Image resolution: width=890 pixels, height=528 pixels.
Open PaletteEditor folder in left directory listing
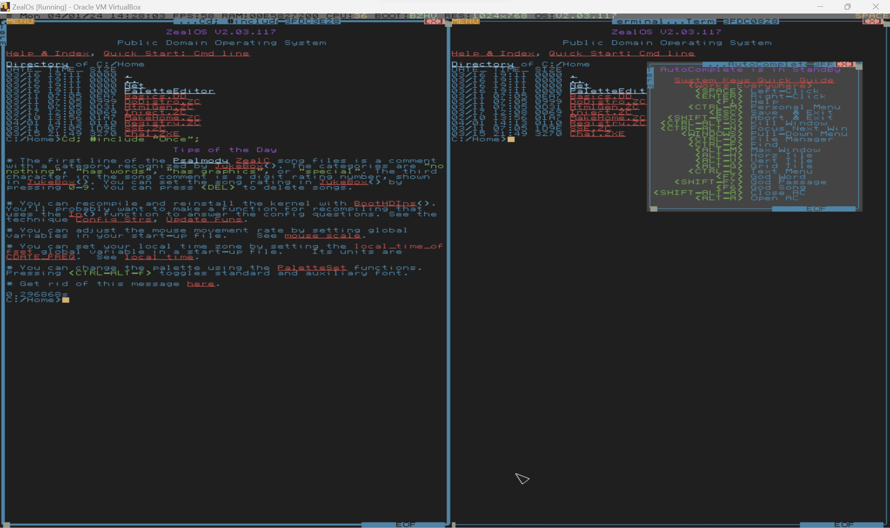(169, 91)
